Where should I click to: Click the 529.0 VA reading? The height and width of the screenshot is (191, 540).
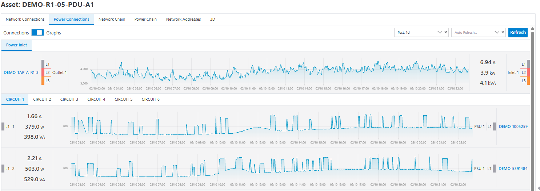tap(35, 179)
